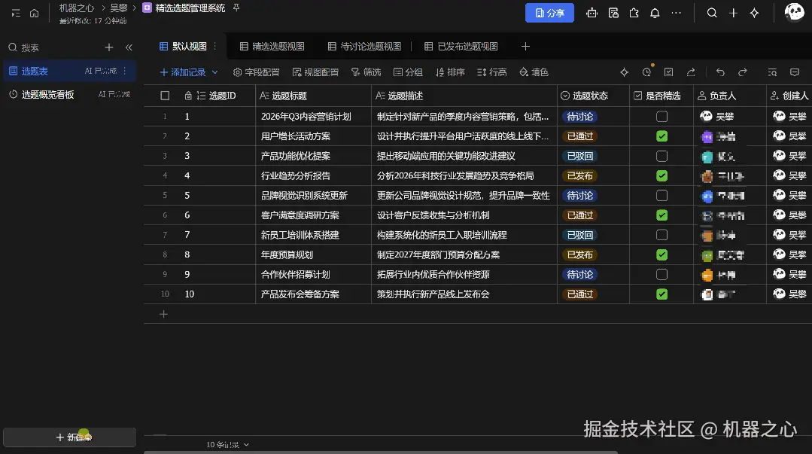
Task: Open the user avatar in the top-right
Action: point(794,12)
